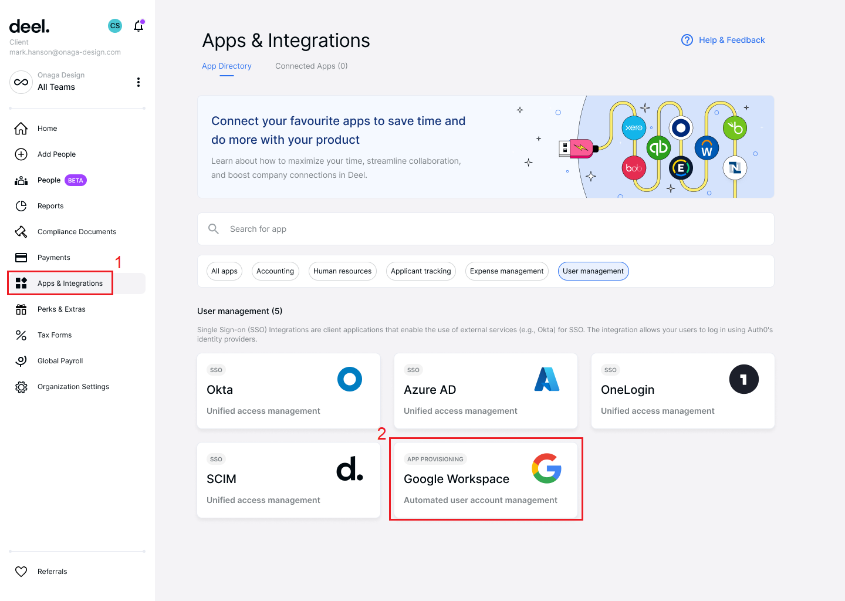The width and height of the screenshot is (845, 601).
Task: Click the Reports pie chart icon
Action: [21, 206]
